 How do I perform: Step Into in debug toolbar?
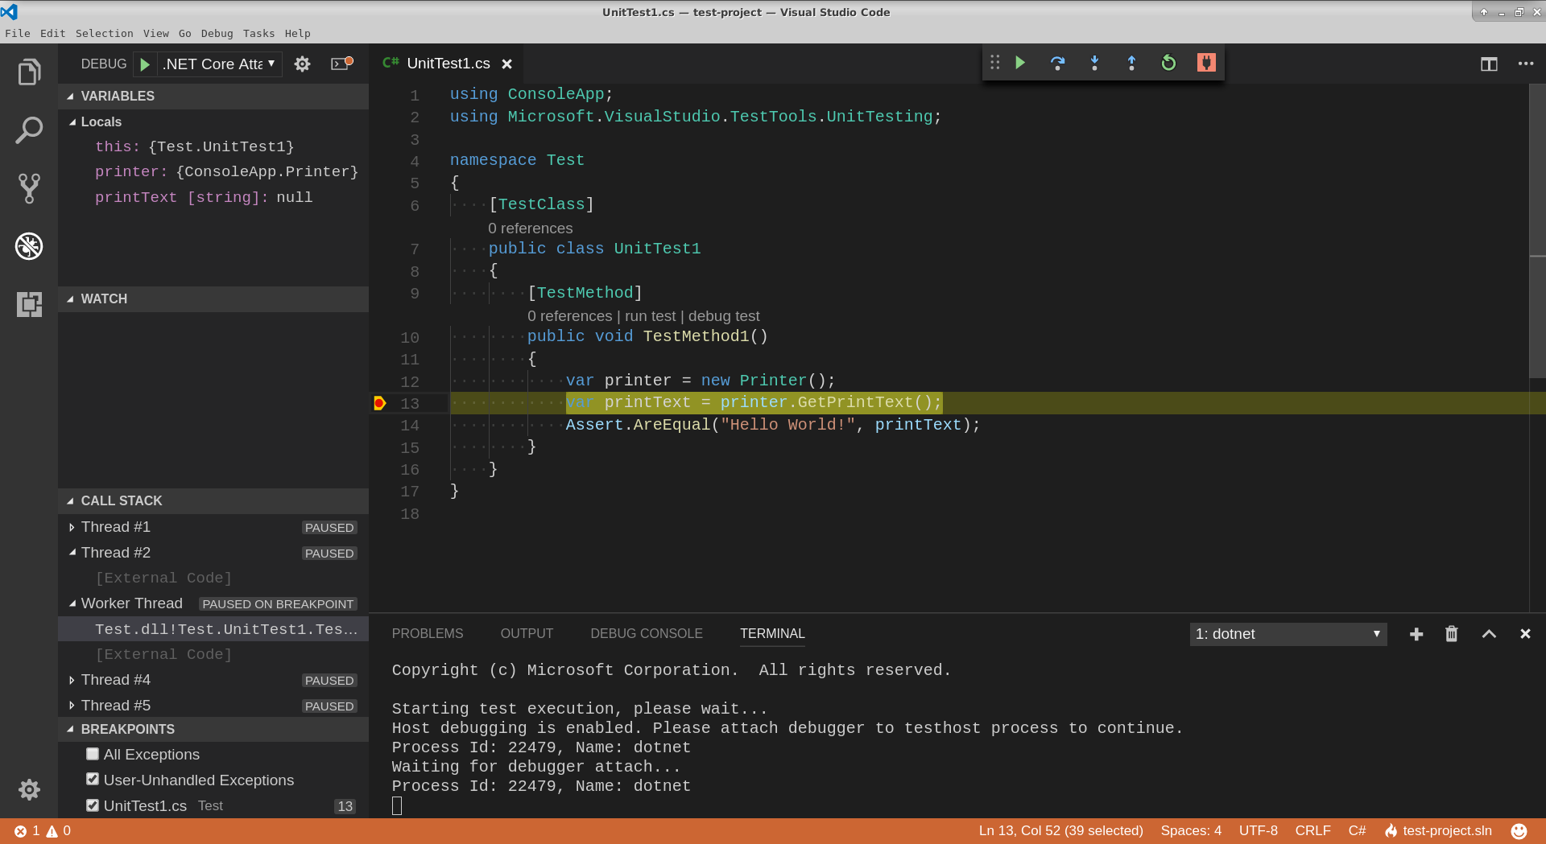[1094, 63]
